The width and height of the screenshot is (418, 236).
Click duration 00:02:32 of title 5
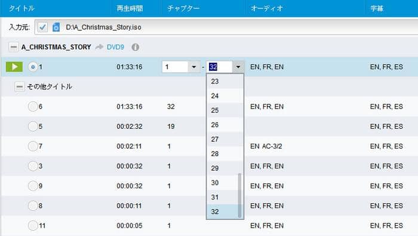tap(130, 126)
